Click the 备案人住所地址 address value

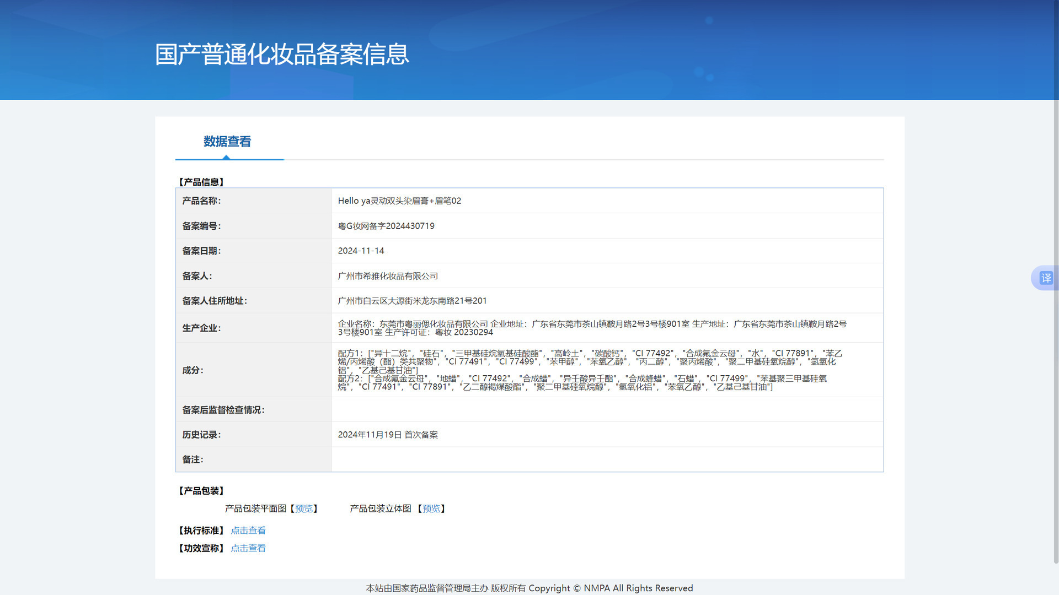point(412,301)
